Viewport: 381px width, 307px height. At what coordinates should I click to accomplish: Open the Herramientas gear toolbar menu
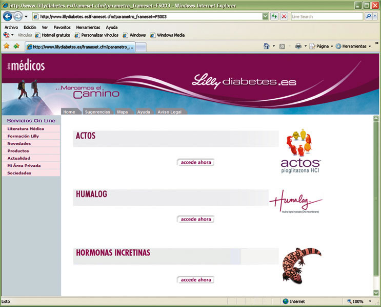coord(353,46)
